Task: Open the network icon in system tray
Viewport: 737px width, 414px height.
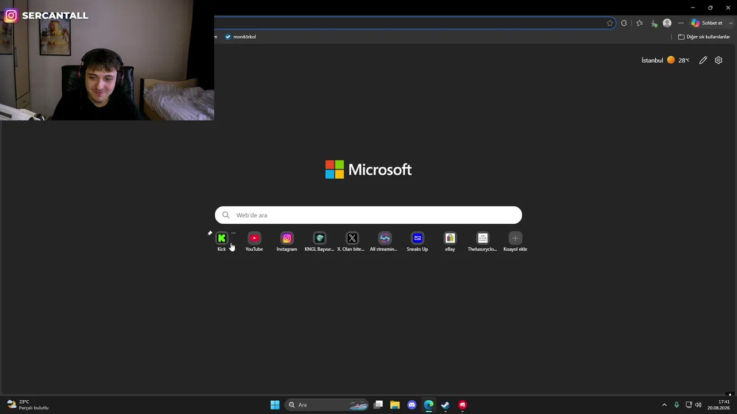Action: (689, 405)
